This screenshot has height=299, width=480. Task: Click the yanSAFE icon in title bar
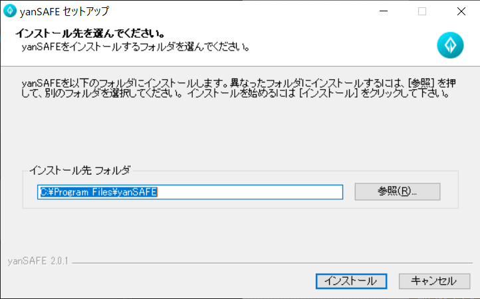(9, 11)
